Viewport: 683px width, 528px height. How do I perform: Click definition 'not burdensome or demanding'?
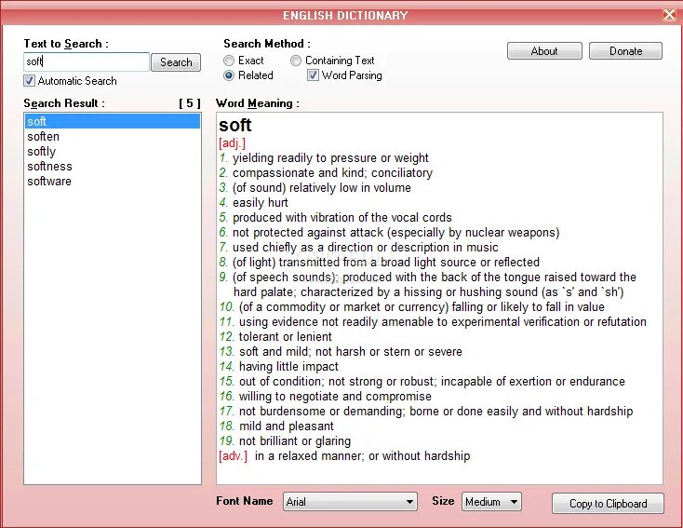(x=436, y=412)
